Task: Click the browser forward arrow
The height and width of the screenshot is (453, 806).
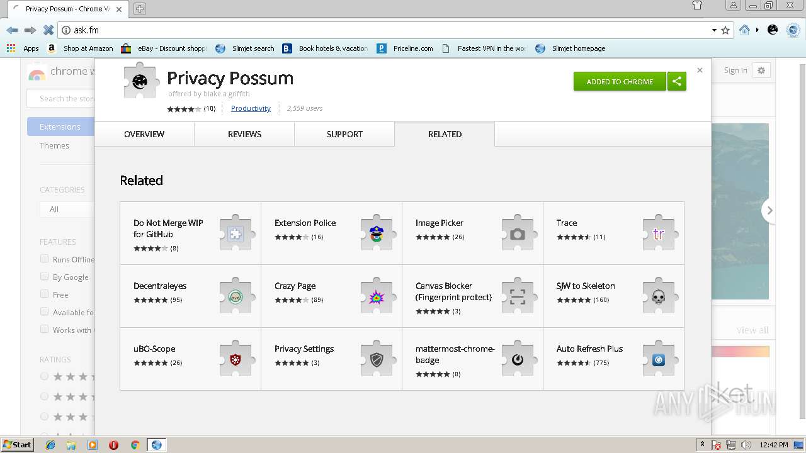Action: (30, 30)
